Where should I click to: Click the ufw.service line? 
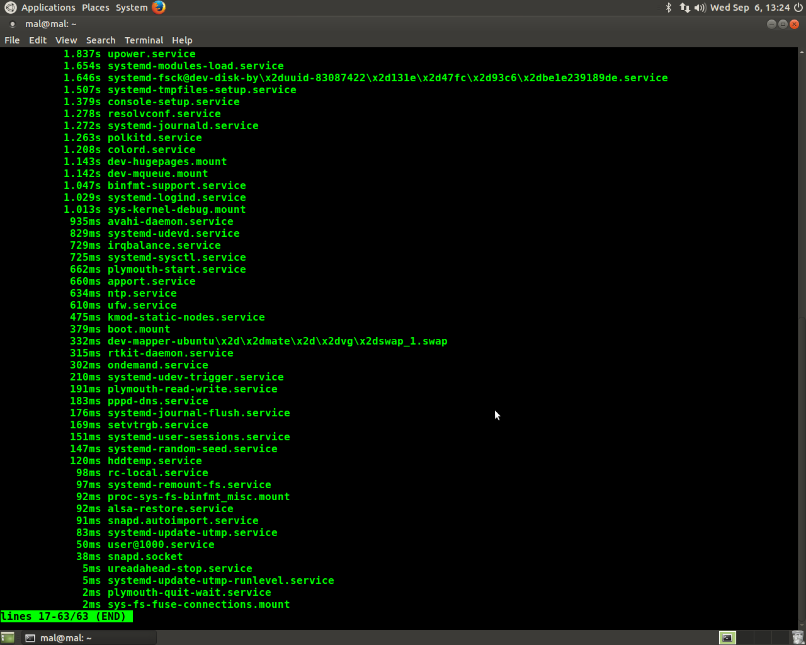pos(123,305)
